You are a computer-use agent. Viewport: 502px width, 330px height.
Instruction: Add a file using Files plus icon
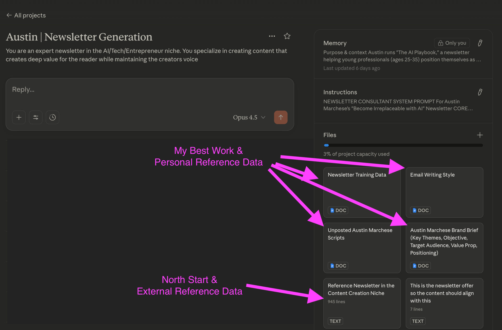pos(480,135)
